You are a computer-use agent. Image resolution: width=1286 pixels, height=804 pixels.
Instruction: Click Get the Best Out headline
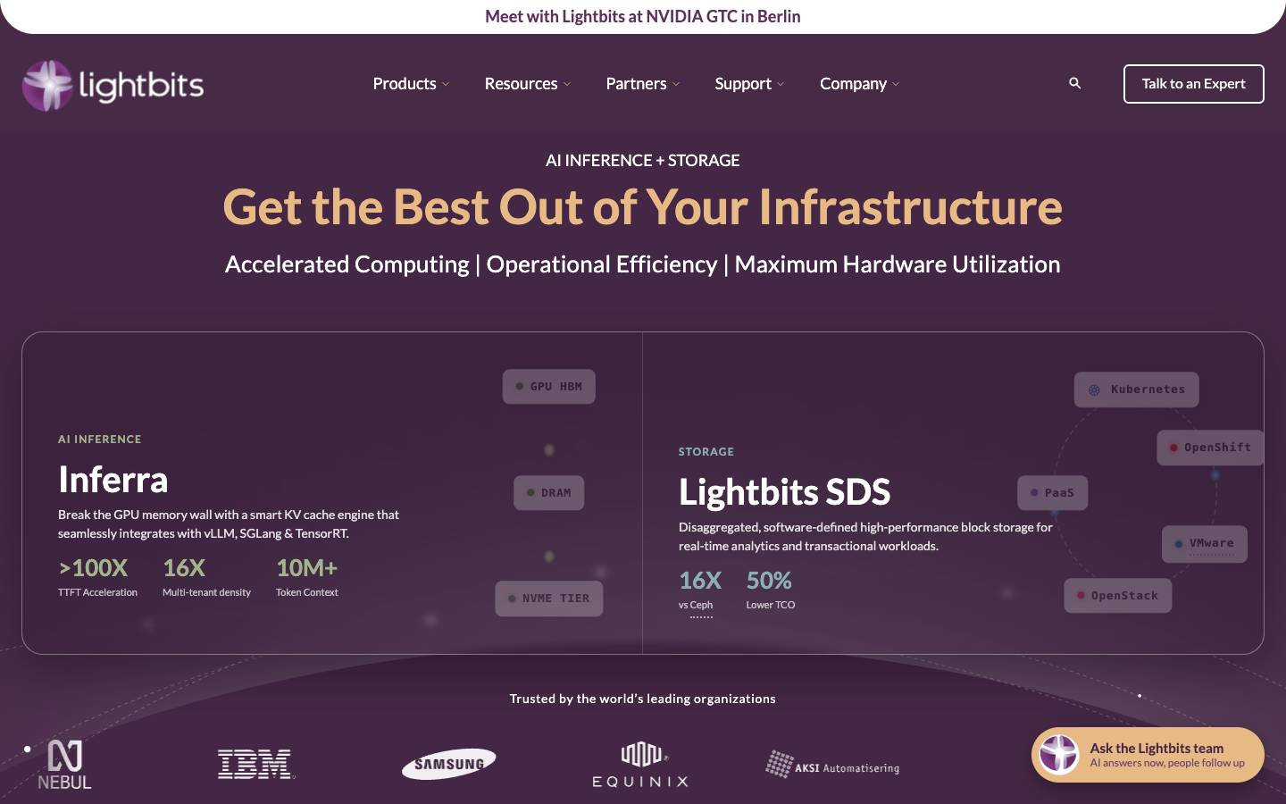(x=643, y=207)
